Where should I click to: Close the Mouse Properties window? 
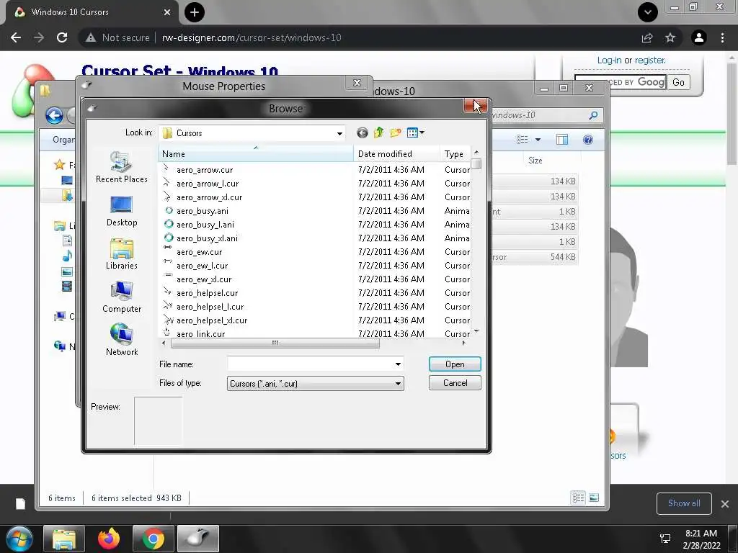point(357,84)
